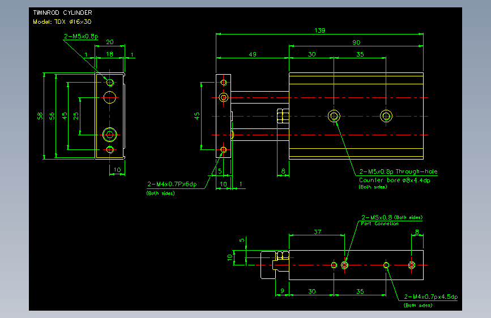Select the "2-M4x0.7Px6dp" thread note

coord(172,184)
